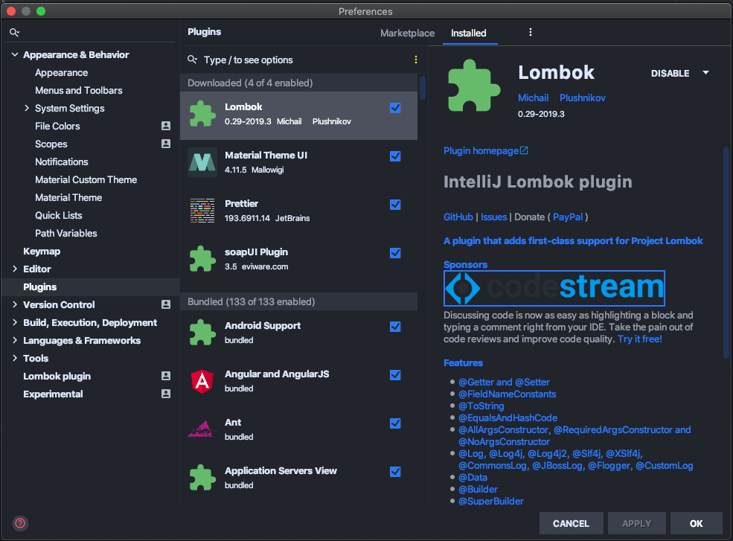Click the Try it free! link
Viewport: 733px width, 541px height.
[x=639, y=339]
